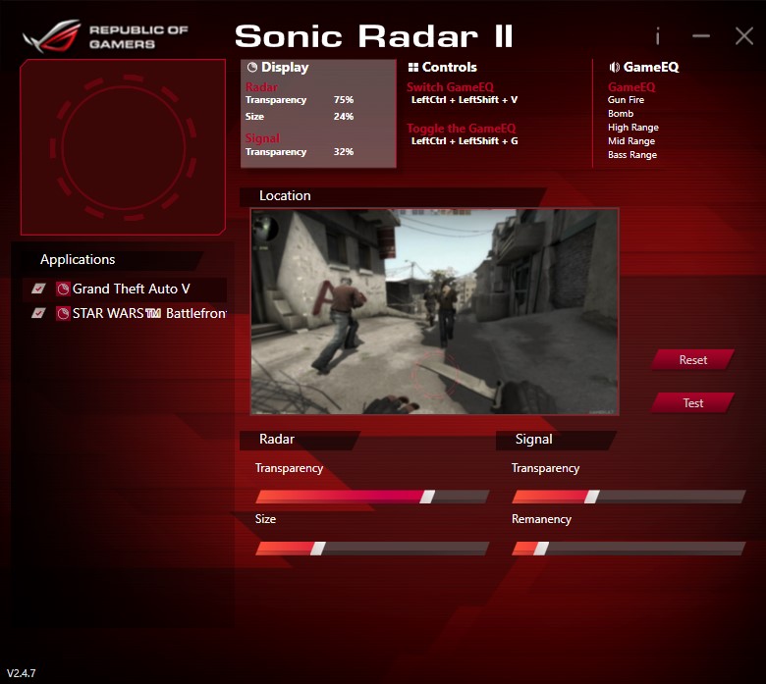Open the info icon in title bar

[x=658, y=36]
